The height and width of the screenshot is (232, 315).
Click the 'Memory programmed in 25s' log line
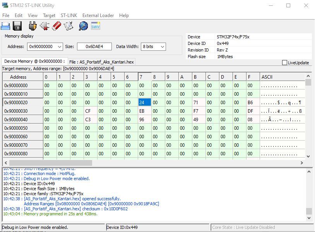click(x=50, y=214)
